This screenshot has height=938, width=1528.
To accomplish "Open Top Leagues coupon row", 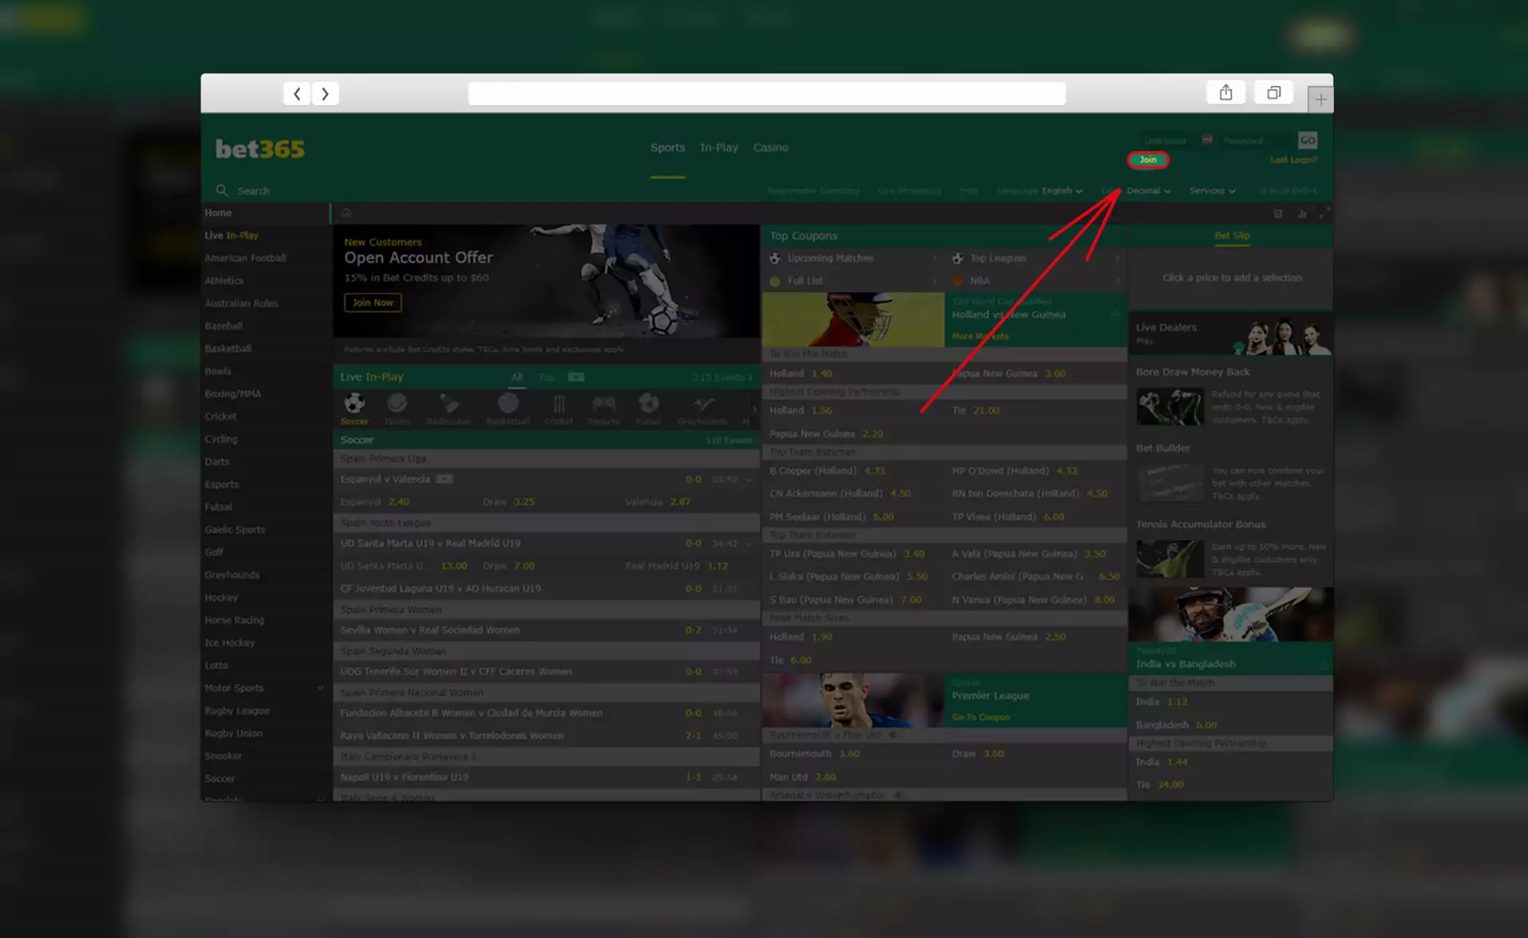I will [1036, 259].
